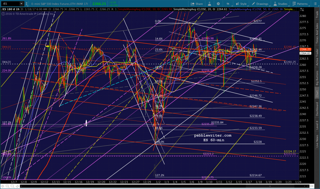Click the E-mini S&P 500 Index Futures description

tap(60, 4)
